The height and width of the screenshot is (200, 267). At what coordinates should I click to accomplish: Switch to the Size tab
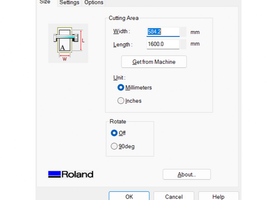point(45,2)
